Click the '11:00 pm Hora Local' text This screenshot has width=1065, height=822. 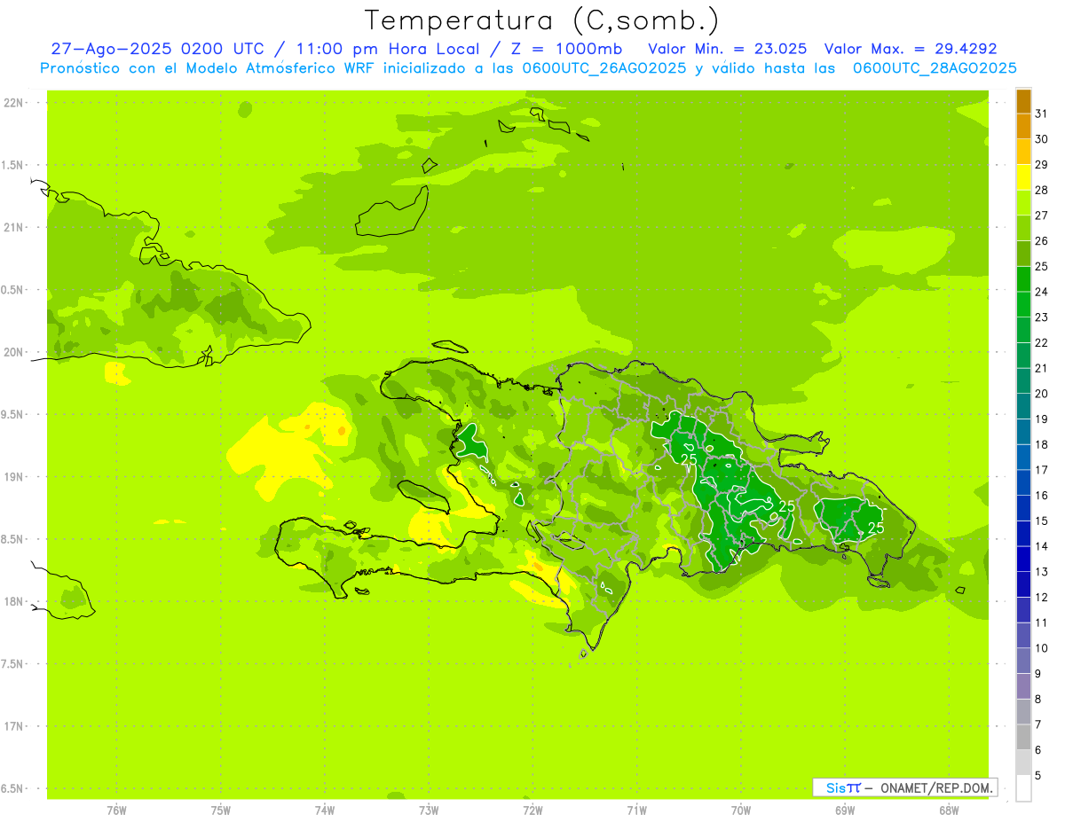click(x=391, y=50)
